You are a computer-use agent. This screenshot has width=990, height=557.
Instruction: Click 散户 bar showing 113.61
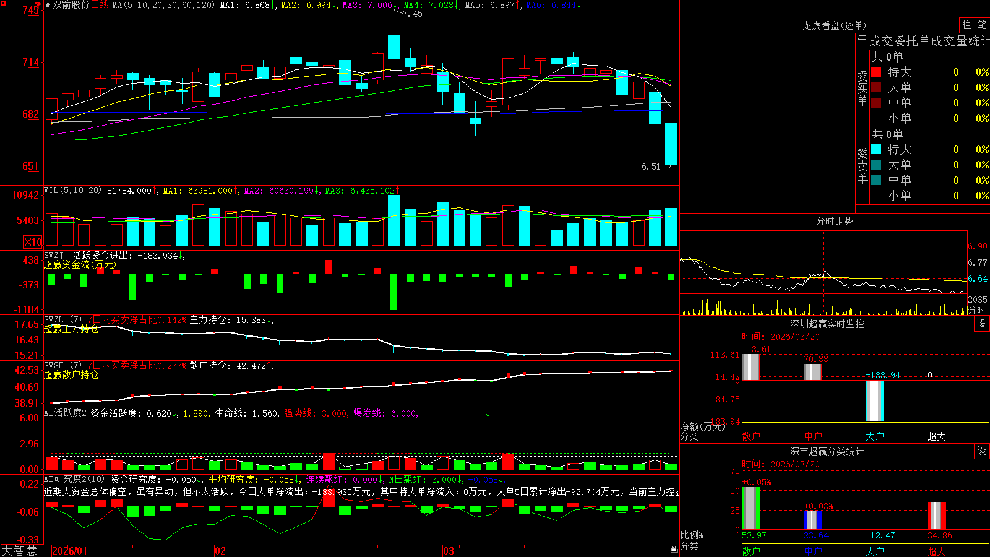[x=751, y=367]
